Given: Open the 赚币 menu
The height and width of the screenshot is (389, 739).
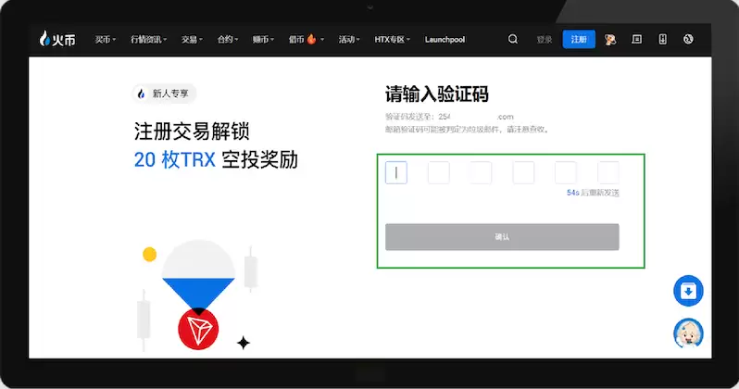Looking at the screenshot, I should 263,40.
